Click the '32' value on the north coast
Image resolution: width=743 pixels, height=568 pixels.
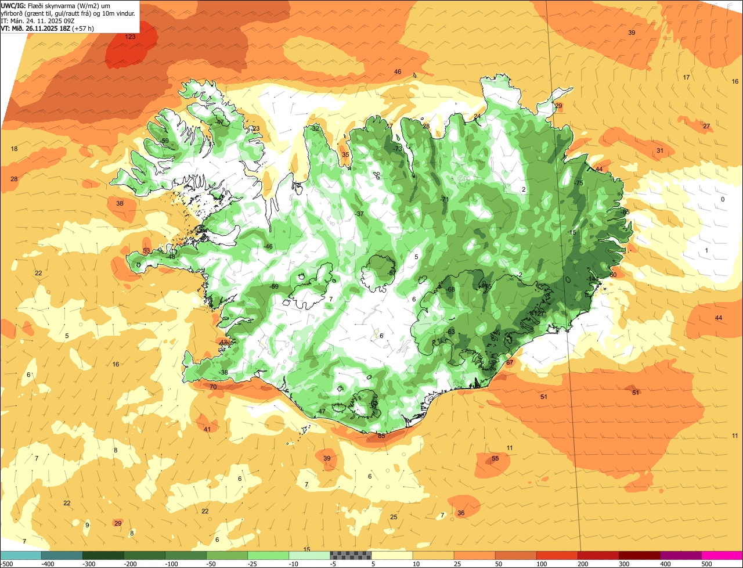pyautogui.click(x=315, y=128)
